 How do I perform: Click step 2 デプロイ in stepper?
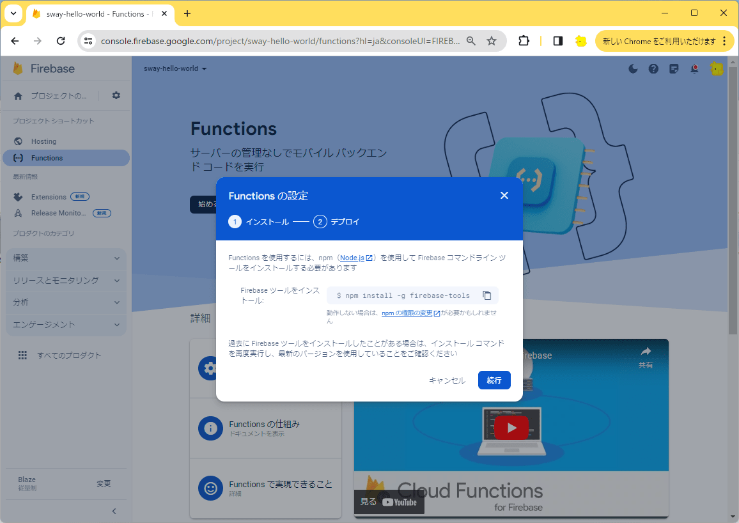click(x=336, y=222)
